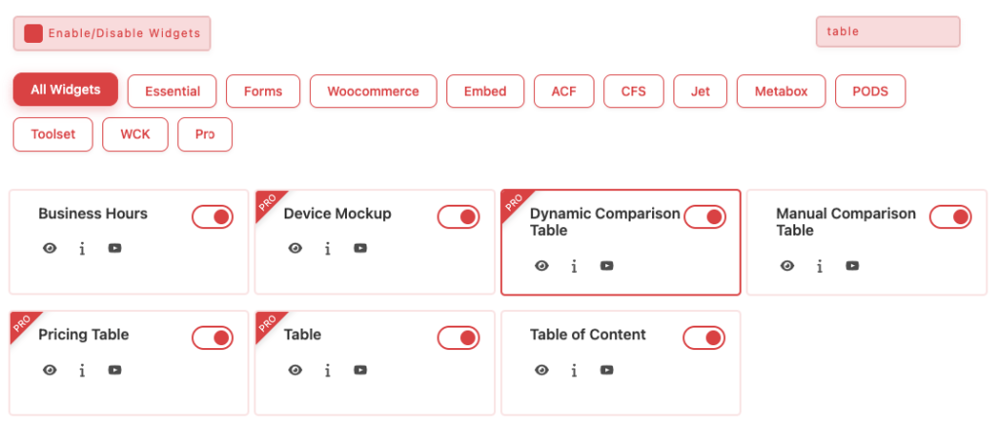Click the eye preview icon for Table of Content

[x=542, y=370]
